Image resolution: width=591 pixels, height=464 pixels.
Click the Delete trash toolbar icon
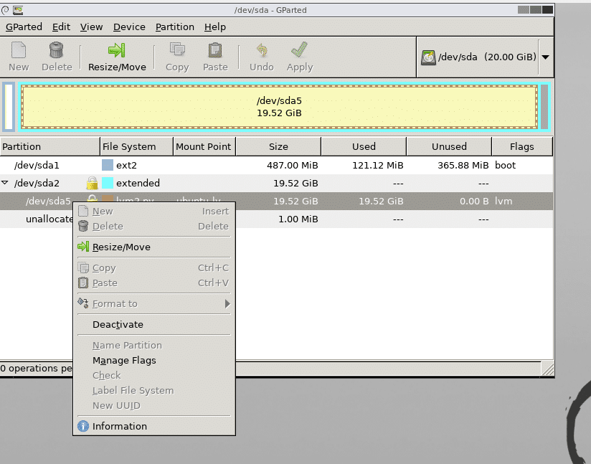57,51
